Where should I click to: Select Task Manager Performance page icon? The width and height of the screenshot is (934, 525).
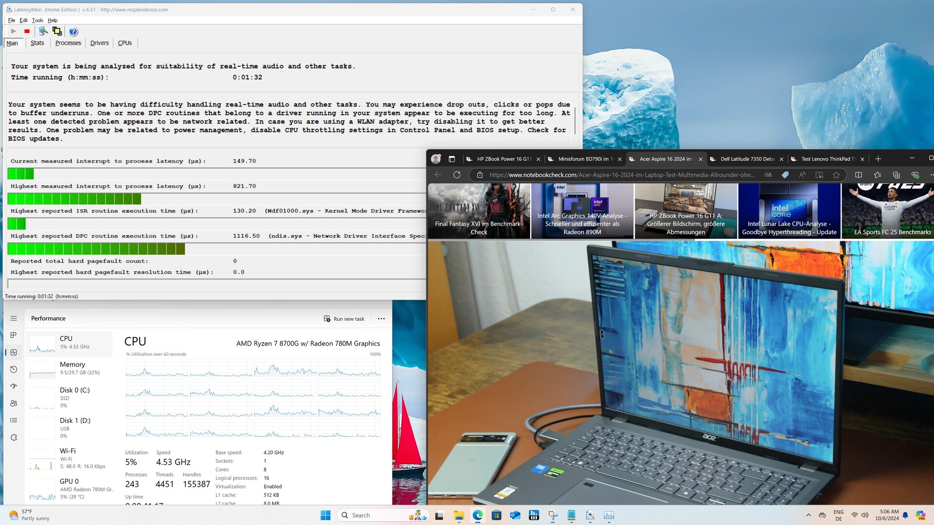tap(14, 352)
